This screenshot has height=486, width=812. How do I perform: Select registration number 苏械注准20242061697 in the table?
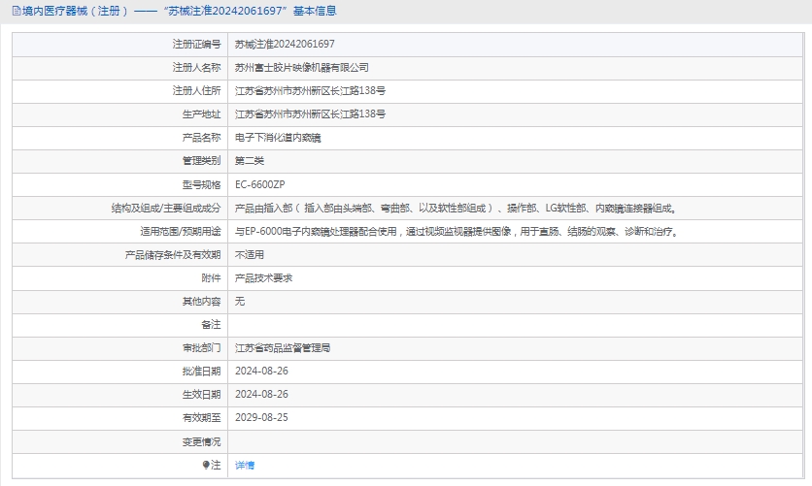(285, 45)
